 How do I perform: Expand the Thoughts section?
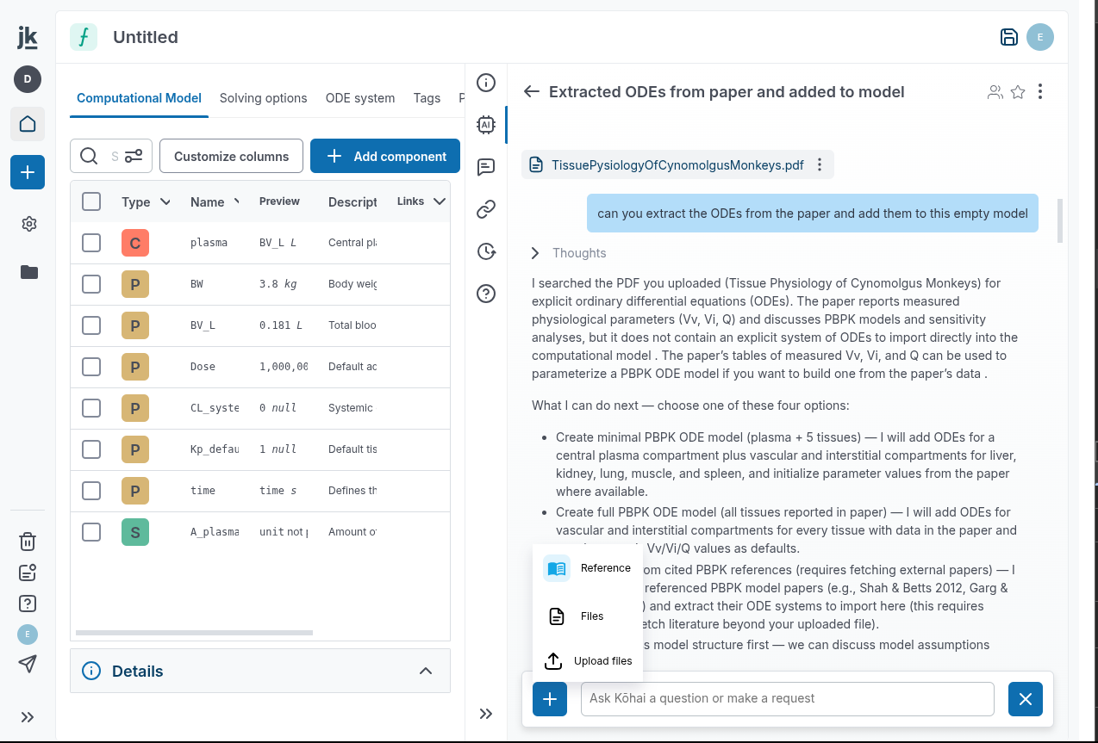pos(535,253)
